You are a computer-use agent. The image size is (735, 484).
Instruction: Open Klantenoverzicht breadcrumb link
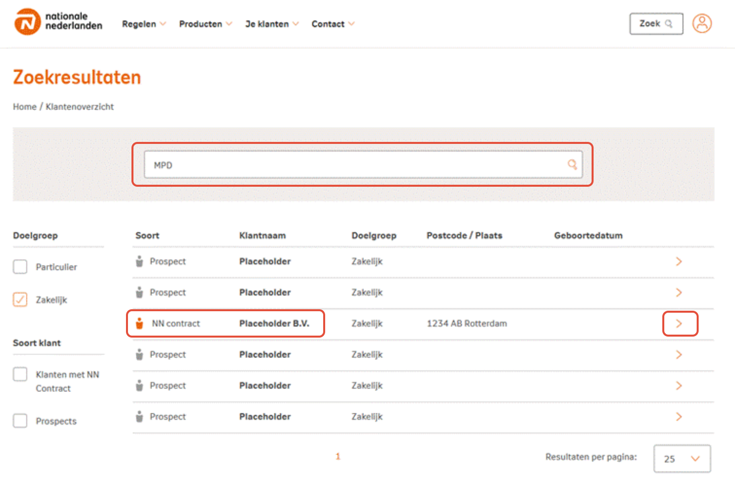point(80,107)
